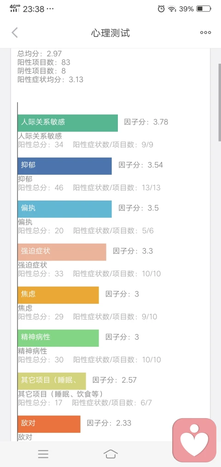
Task: Select the dark blue 抑郁 bar
Action: coord(65,166)
